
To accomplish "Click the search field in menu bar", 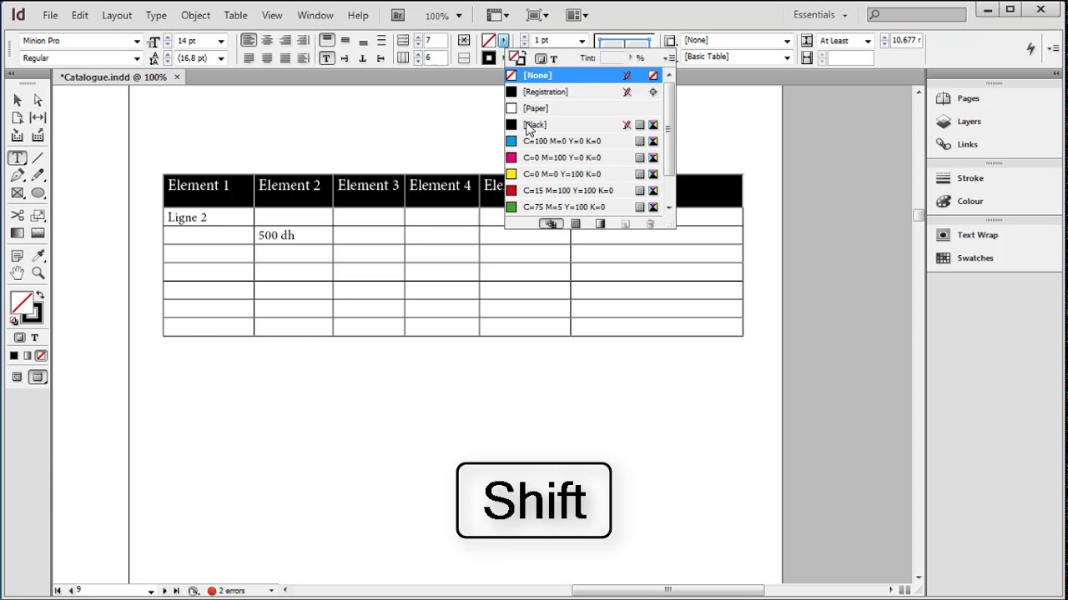I will tap(916, 15).
